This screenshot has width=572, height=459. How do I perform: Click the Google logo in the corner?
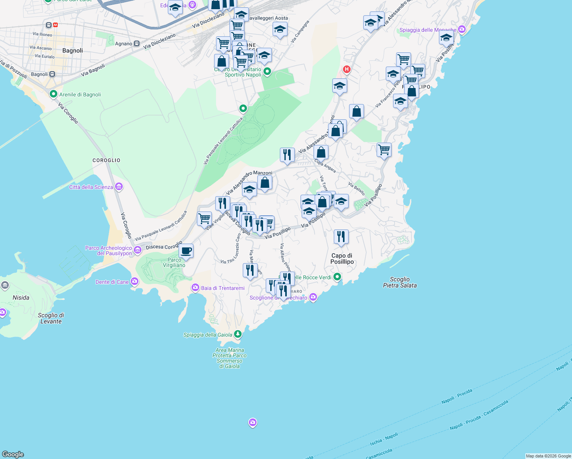(13, 455)
